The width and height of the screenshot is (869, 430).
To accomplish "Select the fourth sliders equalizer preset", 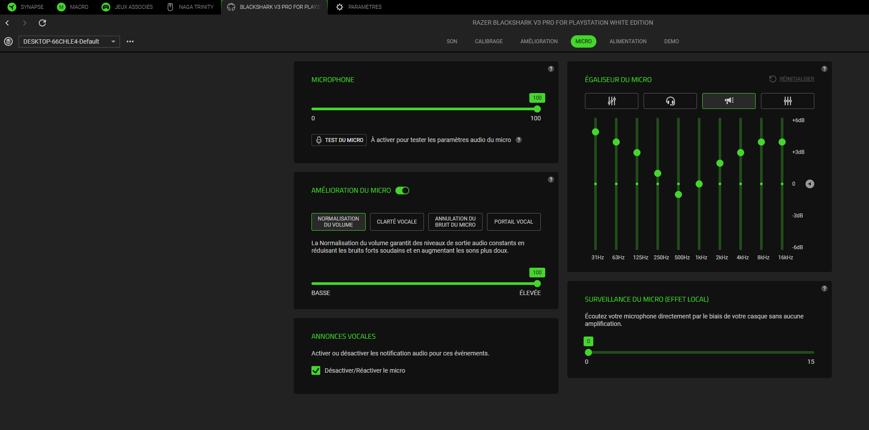I will point(787,101).
